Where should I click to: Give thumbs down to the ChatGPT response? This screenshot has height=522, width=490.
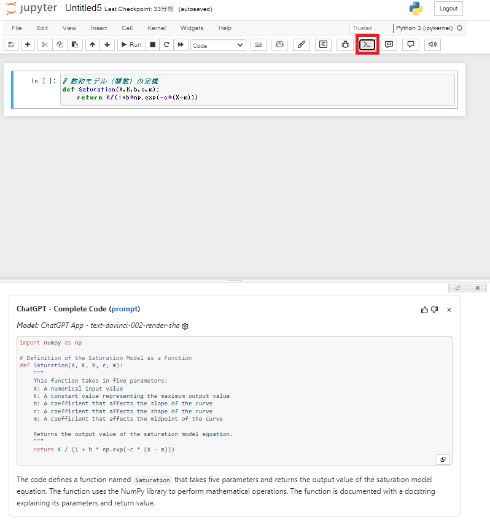[x=434, y=310]
